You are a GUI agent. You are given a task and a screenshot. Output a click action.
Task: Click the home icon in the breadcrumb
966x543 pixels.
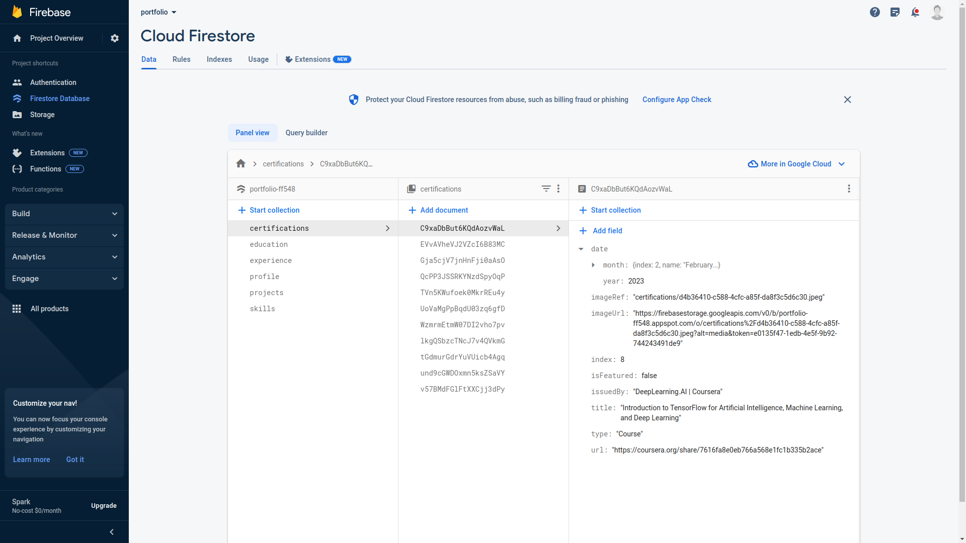(x=240, y=164)
